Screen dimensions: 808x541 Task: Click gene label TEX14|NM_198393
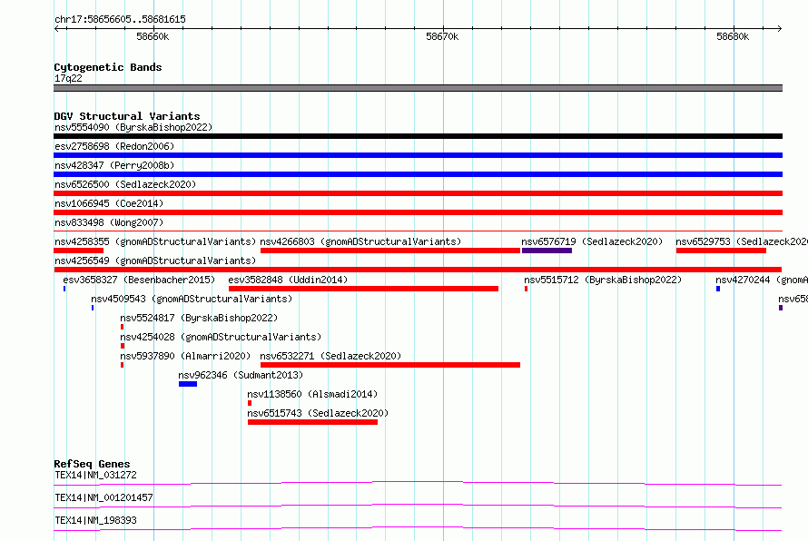pos(95,520)
